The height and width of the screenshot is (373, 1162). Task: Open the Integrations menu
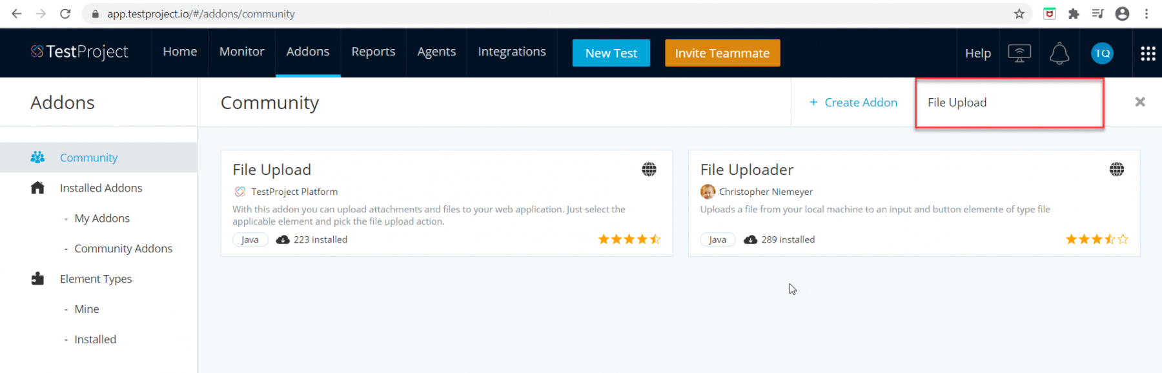point(512,52)
